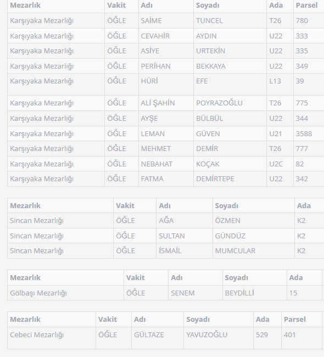Select the URTEKİN surname cell
Image resolution: width=324 pixels, height=357 pixels.
(230, 51)
